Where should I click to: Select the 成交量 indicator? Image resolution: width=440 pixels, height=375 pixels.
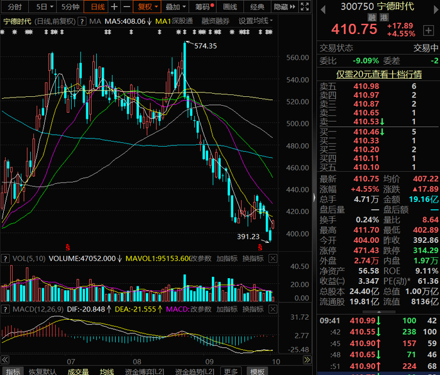pyautogui.click(x=78, y=371)
